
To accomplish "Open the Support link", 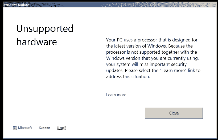I will 44,128.
